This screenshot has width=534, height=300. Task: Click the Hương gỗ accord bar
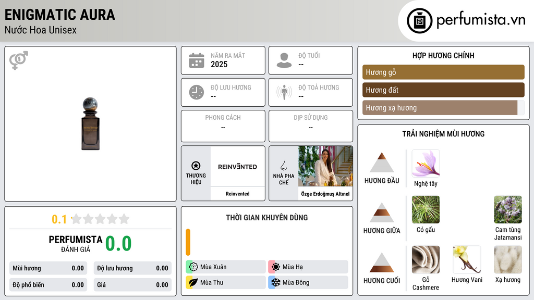443,72
